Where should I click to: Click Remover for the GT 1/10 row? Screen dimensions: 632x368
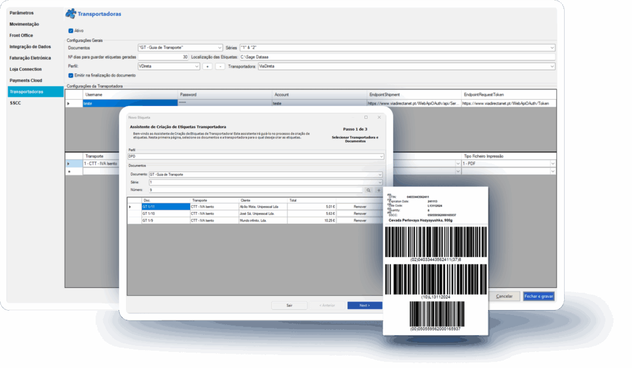[x=360, y=214]
